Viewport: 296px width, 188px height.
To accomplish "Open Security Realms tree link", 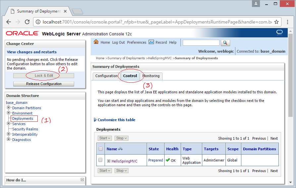I will click(x=25, y=129).
